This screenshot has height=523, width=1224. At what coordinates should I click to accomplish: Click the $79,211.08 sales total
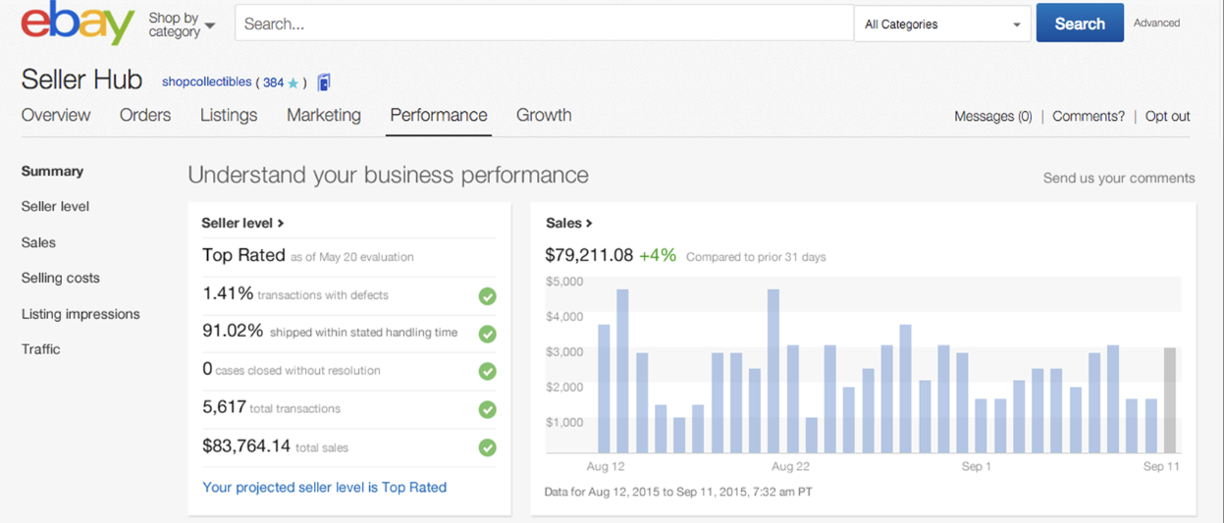[x=589, y=255]
